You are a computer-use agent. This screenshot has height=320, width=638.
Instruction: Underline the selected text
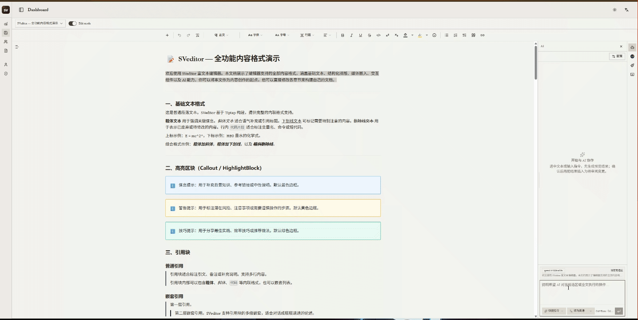coord(360,35)
